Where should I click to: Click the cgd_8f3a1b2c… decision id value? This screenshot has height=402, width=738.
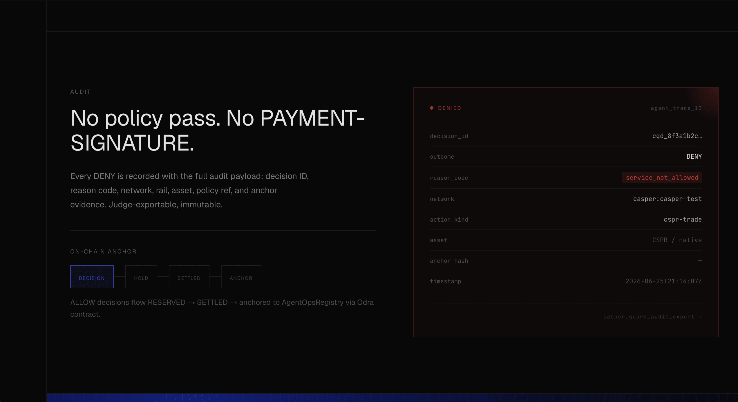coord(677,136)
